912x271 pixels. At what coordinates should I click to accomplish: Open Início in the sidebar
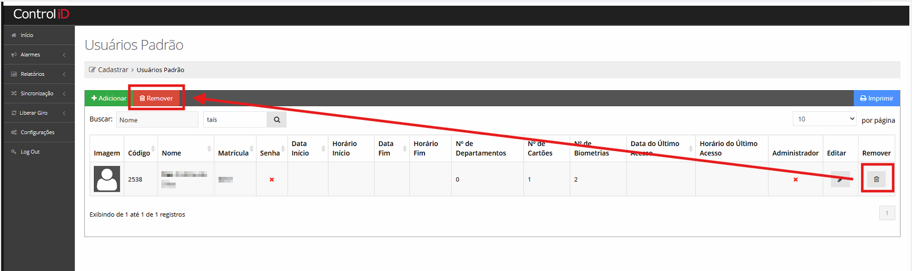coord(27,35)
